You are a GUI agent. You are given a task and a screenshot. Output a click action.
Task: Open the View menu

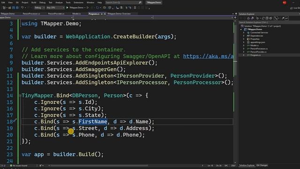[x=10, y=2]
